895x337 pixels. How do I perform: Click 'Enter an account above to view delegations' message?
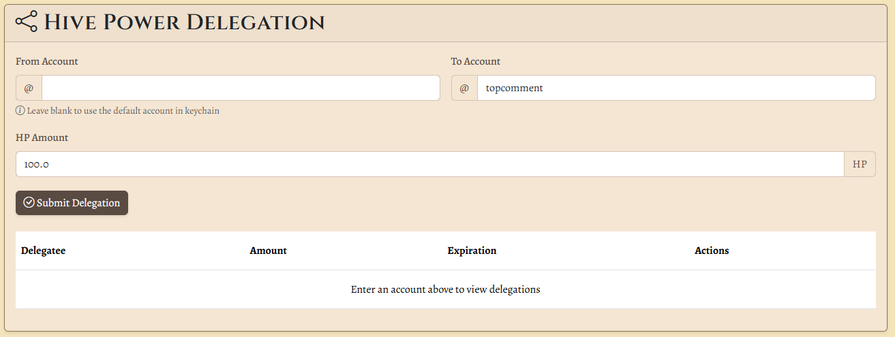click(446, 289)
